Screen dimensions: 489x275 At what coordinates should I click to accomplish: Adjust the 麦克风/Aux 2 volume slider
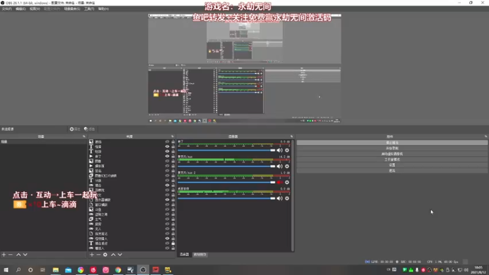(x=226, y=182)
